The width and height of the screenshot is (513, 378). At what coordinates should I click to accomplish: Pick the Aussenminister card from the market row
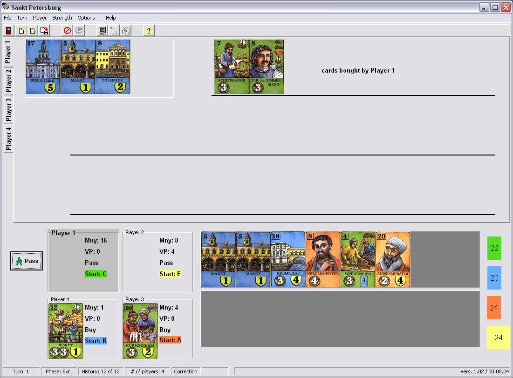point(393,260)
